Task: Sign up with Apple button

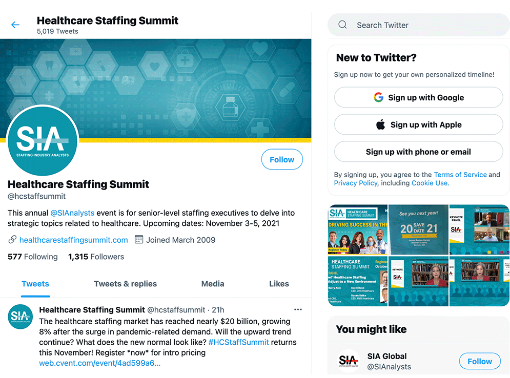Action: click(x=418, y=124)
